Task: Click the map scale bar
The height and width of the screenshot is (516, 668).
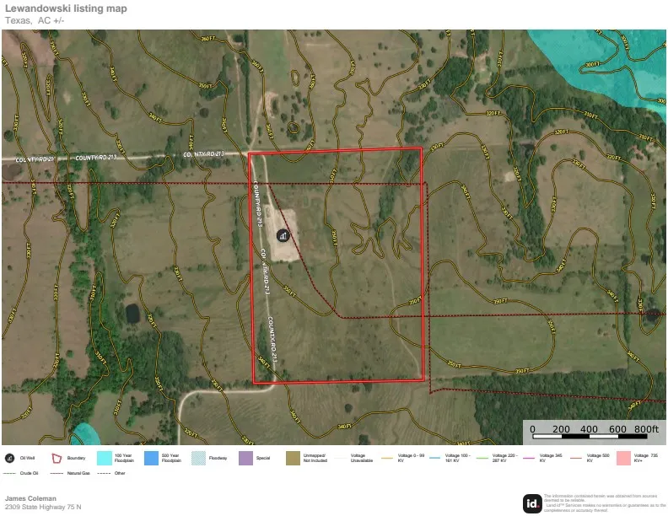Action: click(593, 436)
